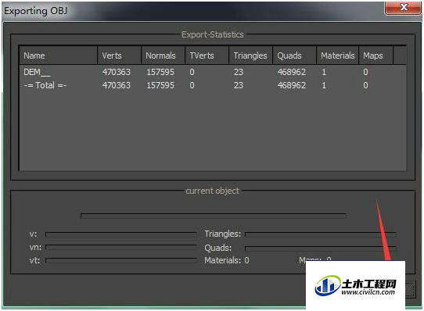
Task: Click Verts value 470363 in Total row
Action: [117, 85]
